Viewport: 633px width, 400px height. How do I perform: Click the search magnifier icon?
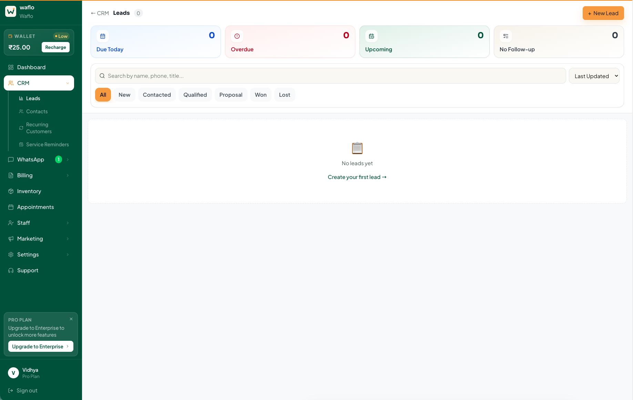[x=102, y=76]
